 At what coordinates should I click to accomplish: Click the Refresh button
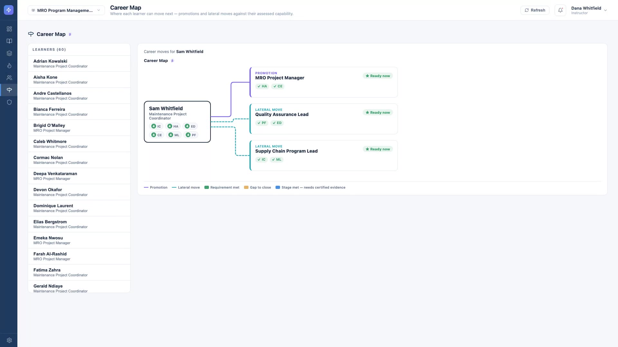coord(535,10)
